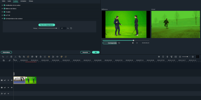The image size is (201, 100).
Task: Confirm changes with the OK button
Action: pyautogui.click(x=96, y=52)
